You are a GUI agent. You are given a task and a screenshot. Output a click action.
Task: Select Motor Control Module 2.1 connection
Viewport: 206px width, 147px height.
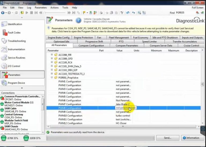[21, 104]
